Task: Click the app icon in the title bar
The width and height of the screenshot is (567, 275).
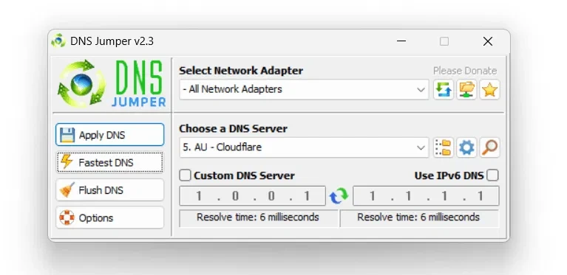Action: [58, 41]
